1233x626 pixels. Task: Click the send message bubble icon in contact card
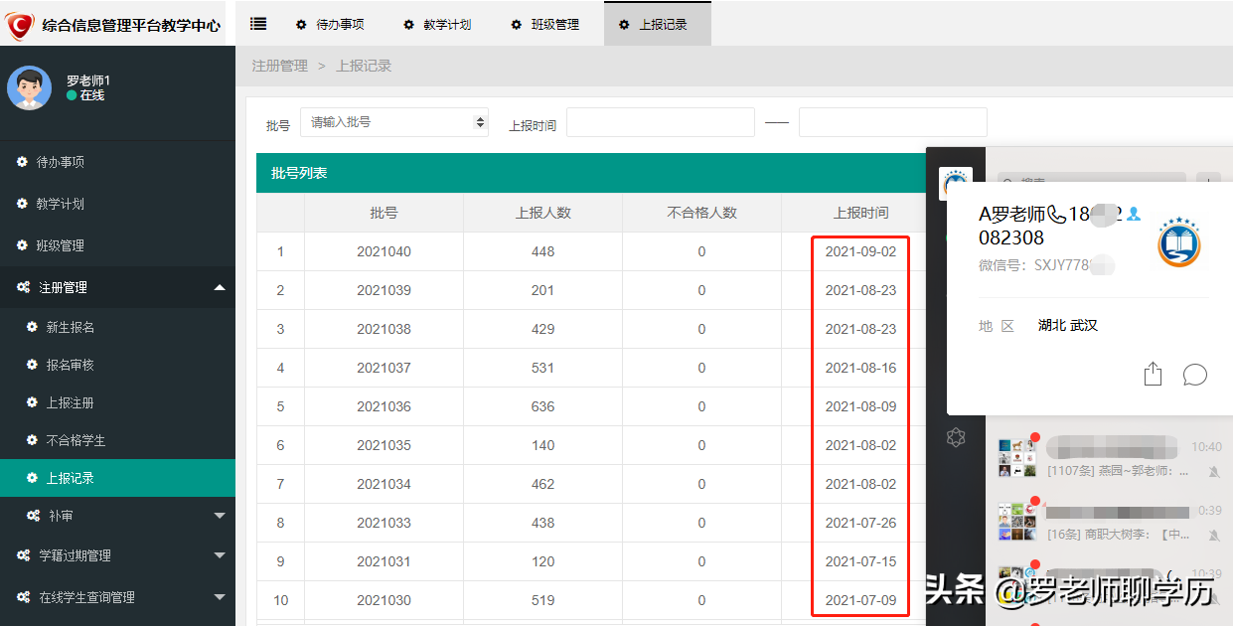(x=1195, y=375)
